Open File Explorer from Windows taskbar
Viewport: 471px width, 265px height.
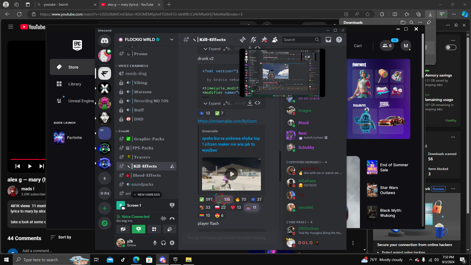click(189, 260)
